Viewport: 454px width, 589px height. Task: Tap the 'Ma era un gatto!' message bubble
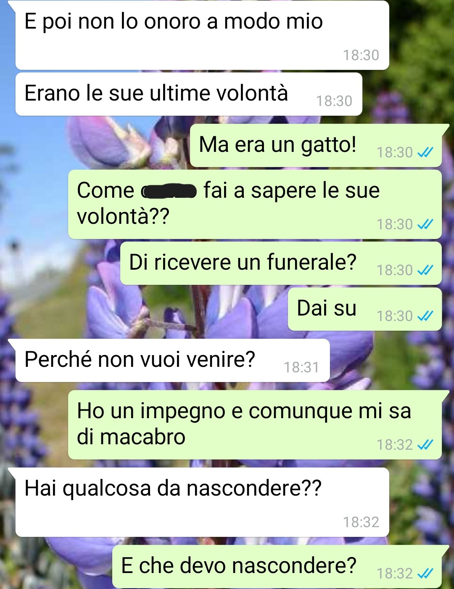point(316,146)
